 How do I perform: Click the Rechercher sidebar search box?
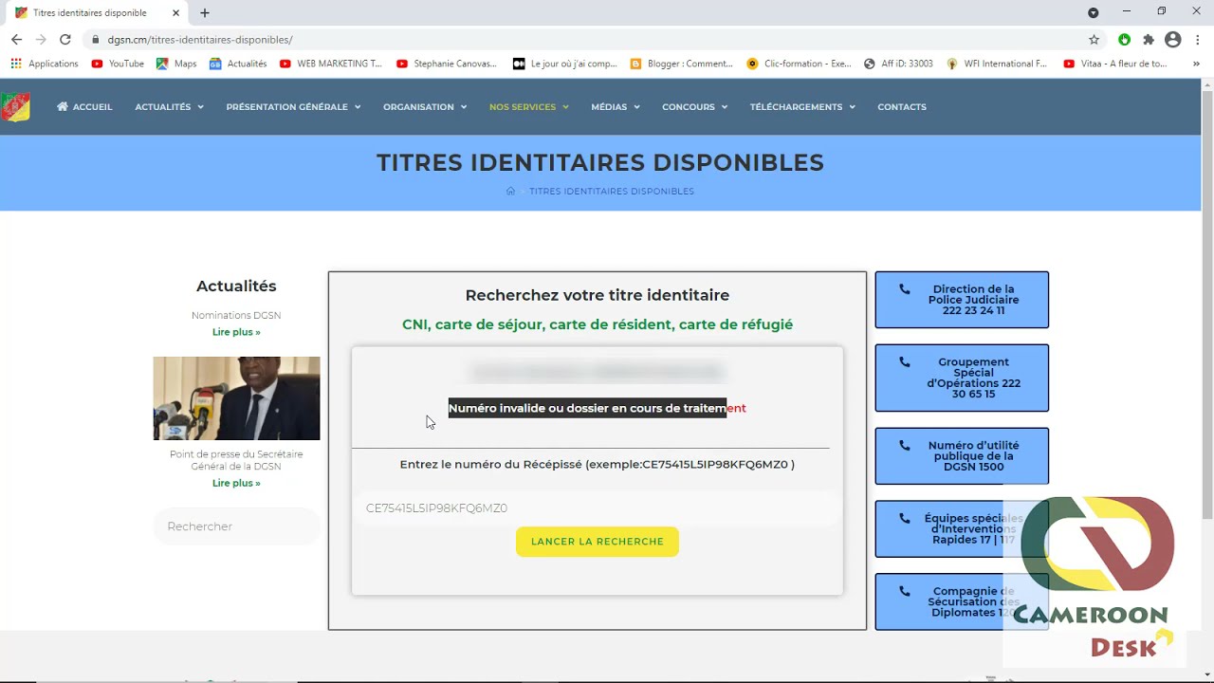click(x=237, y=526)
